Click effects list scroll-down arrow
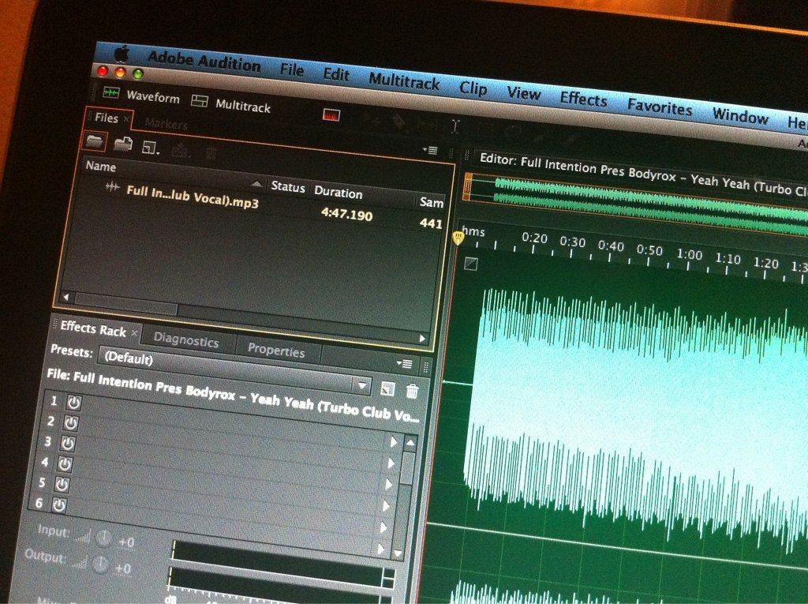The width and height of the screenshot is (808, 604). pos(398,553)
